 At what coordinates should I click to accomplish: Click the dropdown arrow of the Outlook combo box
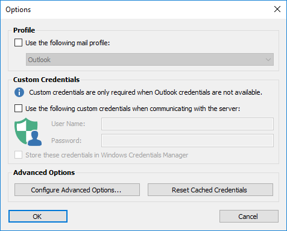(x=268, y=60)
